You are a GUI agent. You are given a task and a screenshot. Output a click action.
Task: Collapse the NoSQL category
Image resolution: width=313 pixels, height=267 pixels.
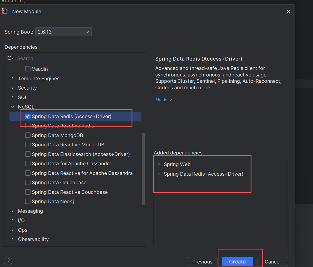point(12,107)
